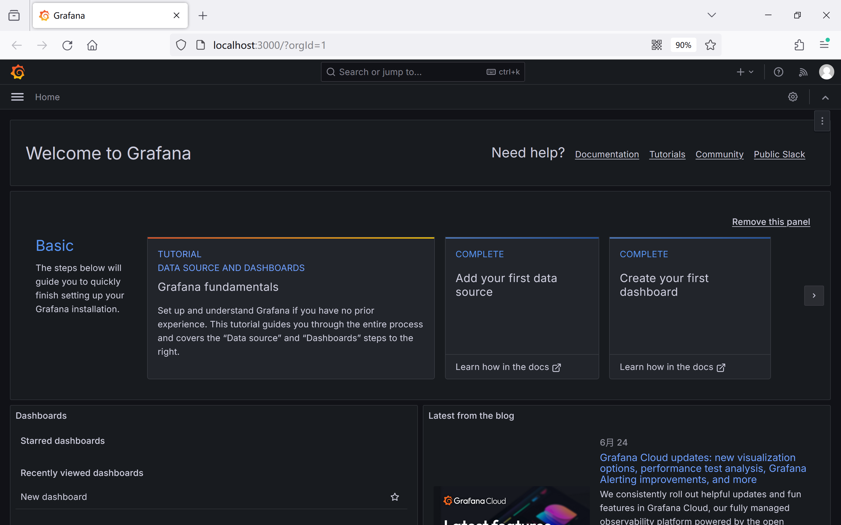
Task: Open the news RSS feed icon
Action: [803, 72]
